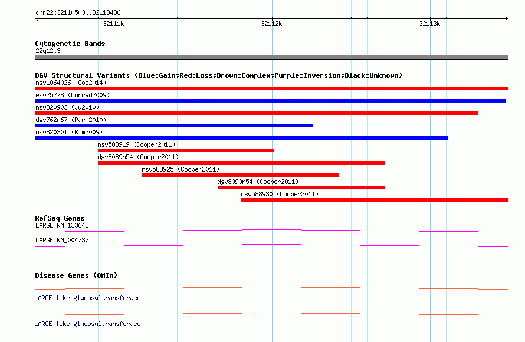Click the nsv588925 (Cooper2011) label
Viewport: 525px width, 342px height.
click(x=181, y=169)
